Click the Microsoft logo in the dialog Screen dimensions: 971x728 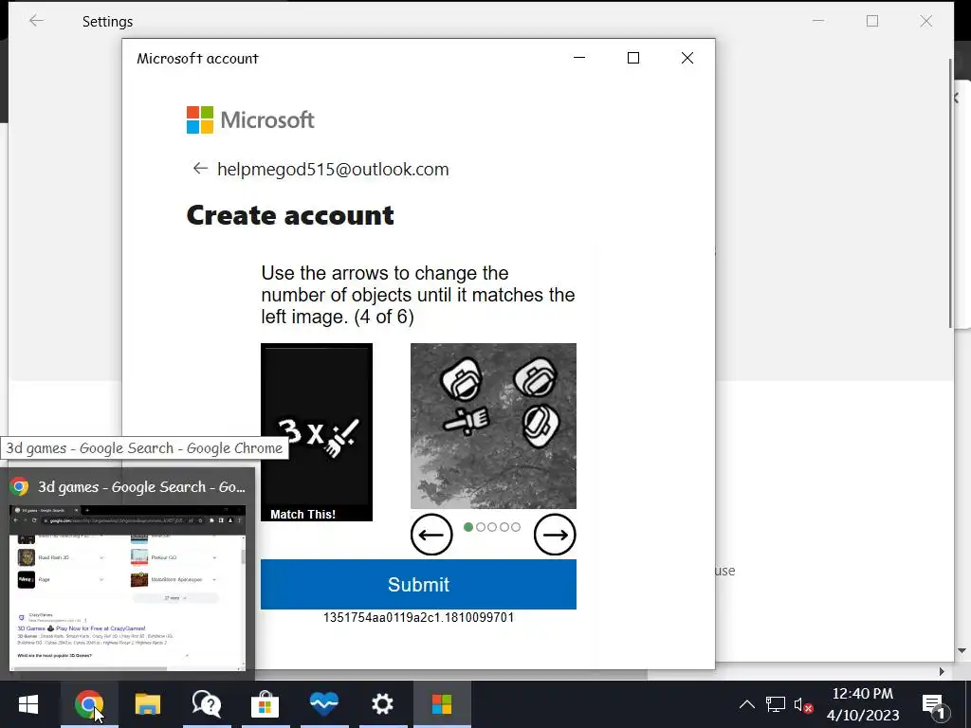250,119
